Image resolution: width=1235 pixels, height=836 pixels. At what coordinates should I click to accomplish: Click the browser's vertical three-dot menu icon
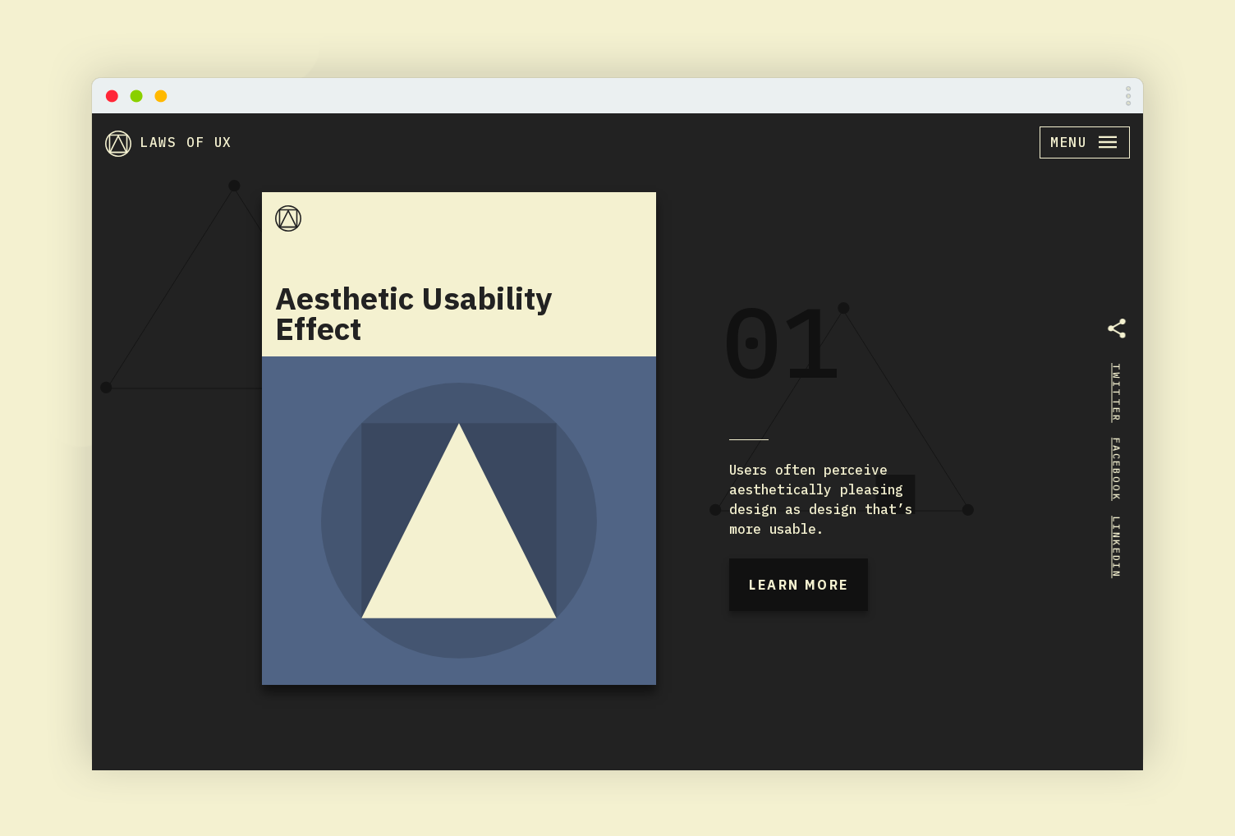pos(1128,95)
